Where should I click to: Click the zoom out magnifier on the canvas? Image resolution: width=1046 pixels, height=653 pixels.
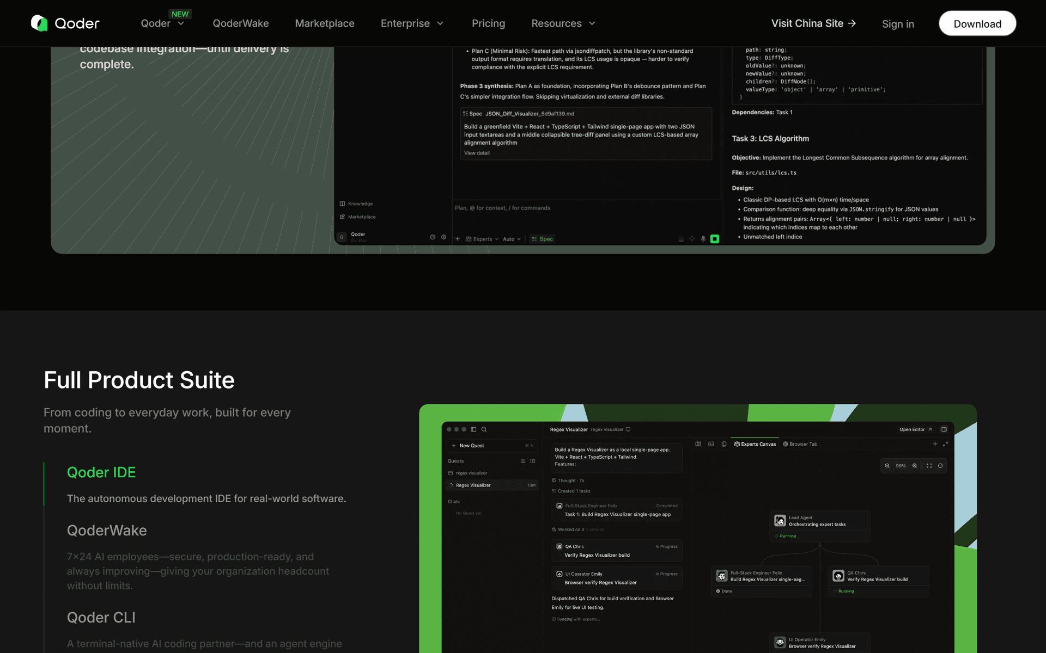pyautogui.click(x=887, y=466)
